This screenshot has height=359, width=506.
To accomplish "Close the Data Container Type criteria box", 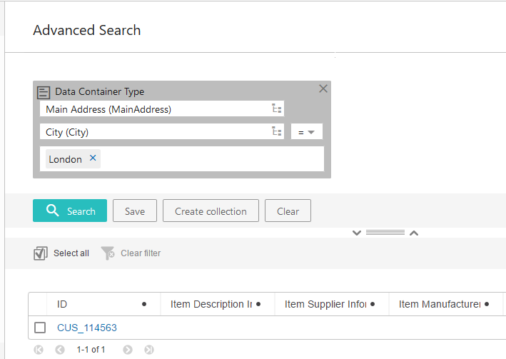I will [323, 89].
